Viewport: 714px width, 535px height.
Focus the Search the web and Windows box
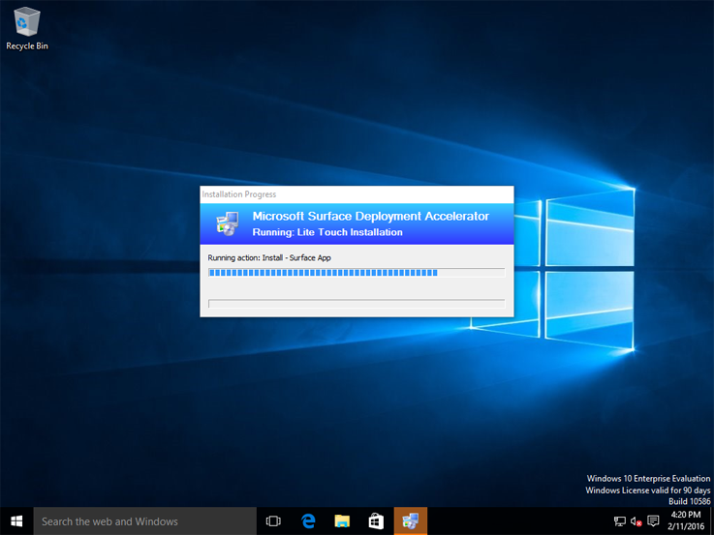coord(144,520)
